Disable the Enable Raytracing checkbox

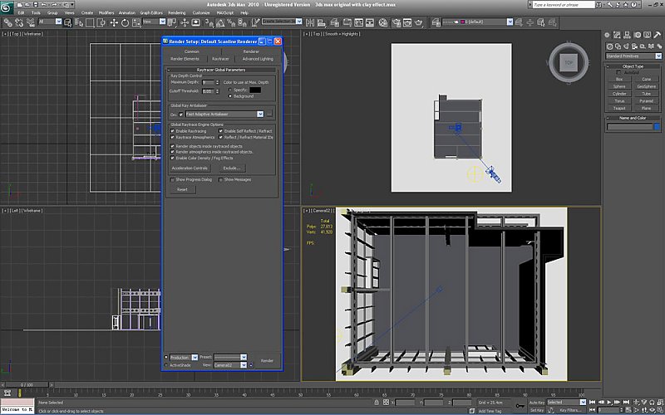tap(173, 131)
